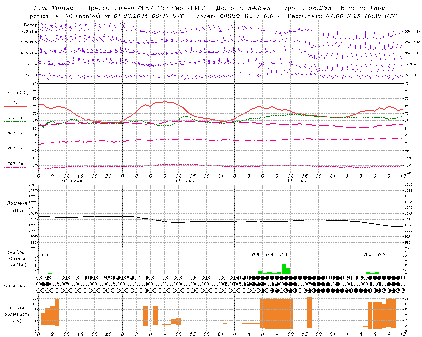422x337 pixels.
Task: Click the (мм/3ч.) precipitation unit label
Action: tap(17, 253)
